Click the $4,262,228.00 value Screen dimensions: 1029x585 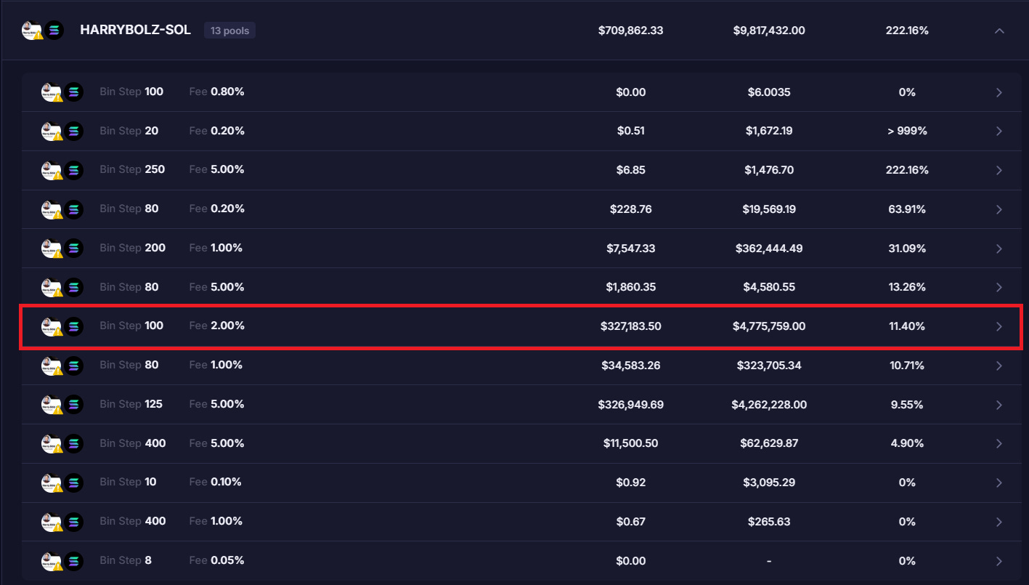pos(769,405)
